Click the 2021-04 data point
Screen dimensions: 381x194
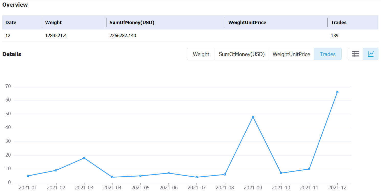coord(112,177)
